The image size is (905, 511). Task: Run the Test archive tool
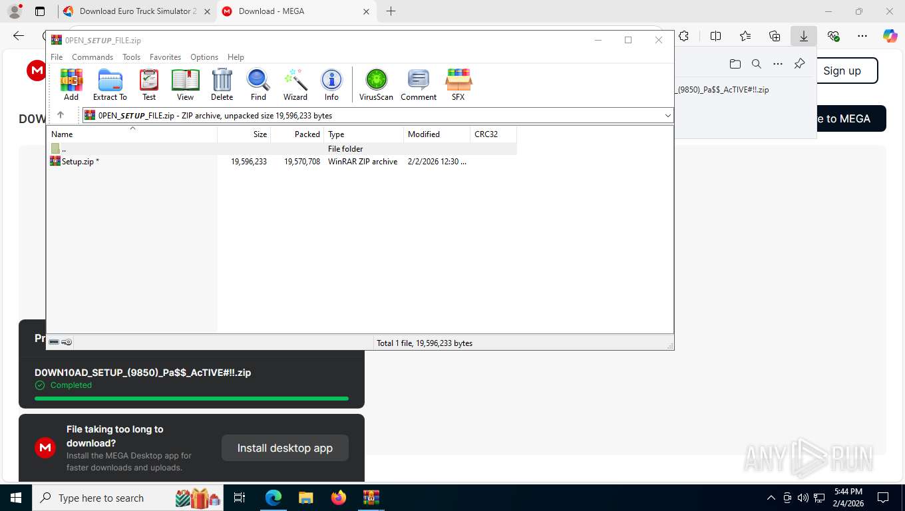[149, 85]
